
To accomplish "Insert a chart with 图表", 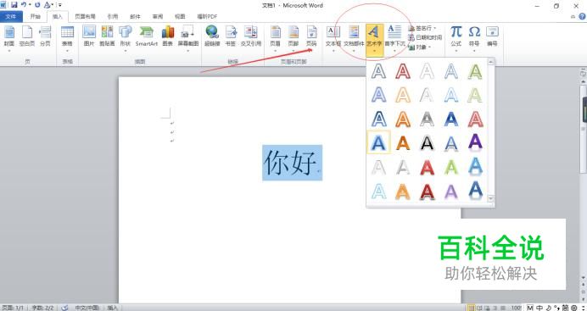I will click(168, 36).
